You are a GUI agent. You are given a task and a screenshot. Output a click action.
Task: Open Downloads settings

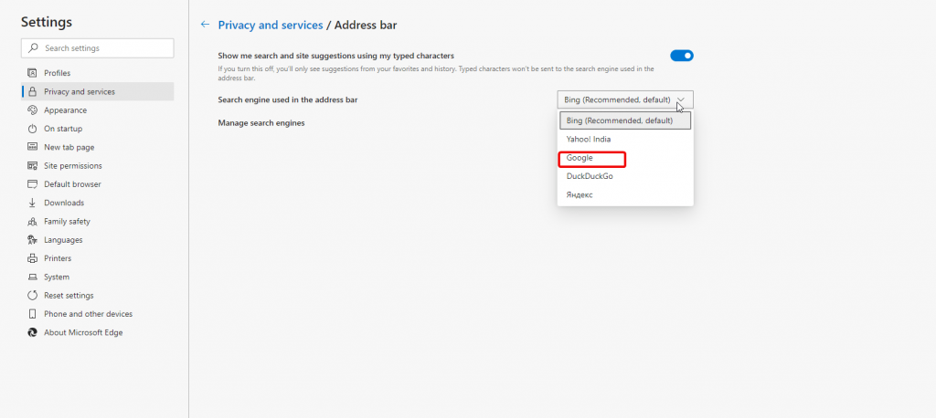pos(97,203)
